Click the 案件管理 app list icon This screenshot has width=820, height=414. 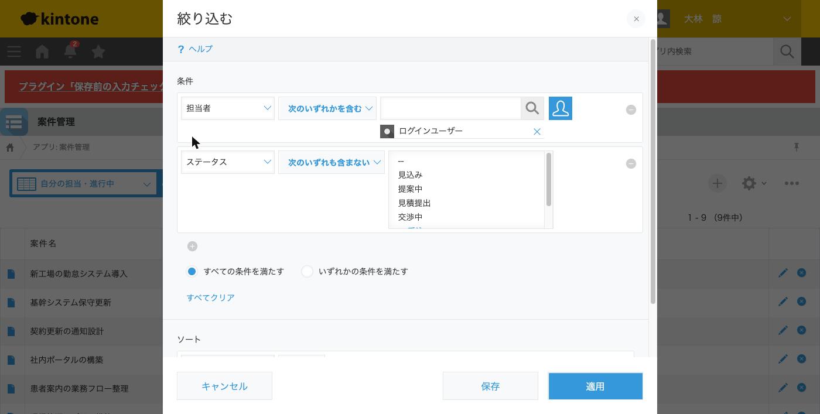pyautogui.click(x=14, y=122)
